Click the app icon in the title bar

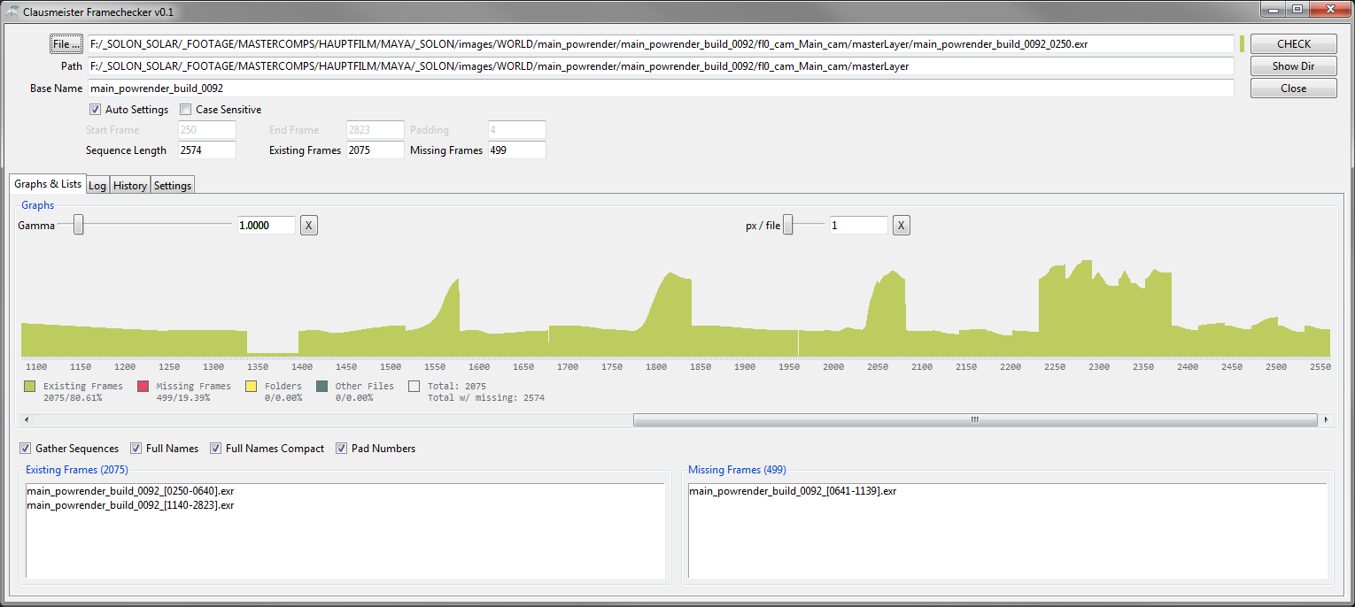(12, 12)
